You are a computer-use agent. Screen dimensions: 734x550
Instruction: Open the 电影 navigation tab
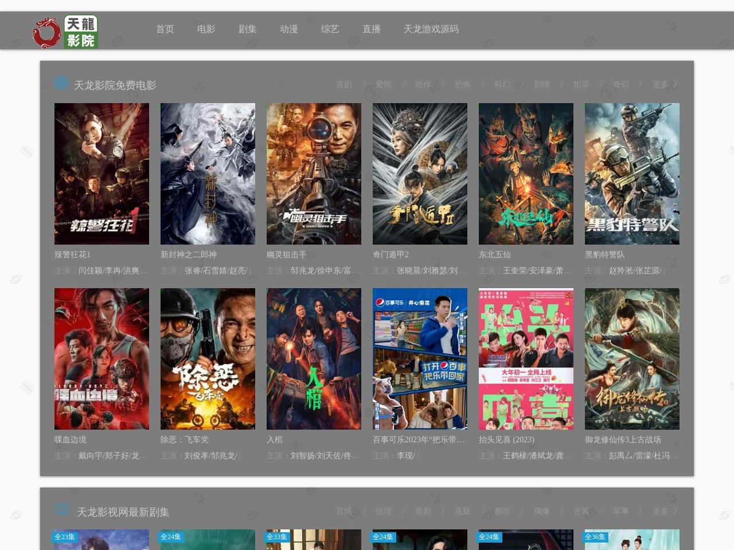pos(206,29)
